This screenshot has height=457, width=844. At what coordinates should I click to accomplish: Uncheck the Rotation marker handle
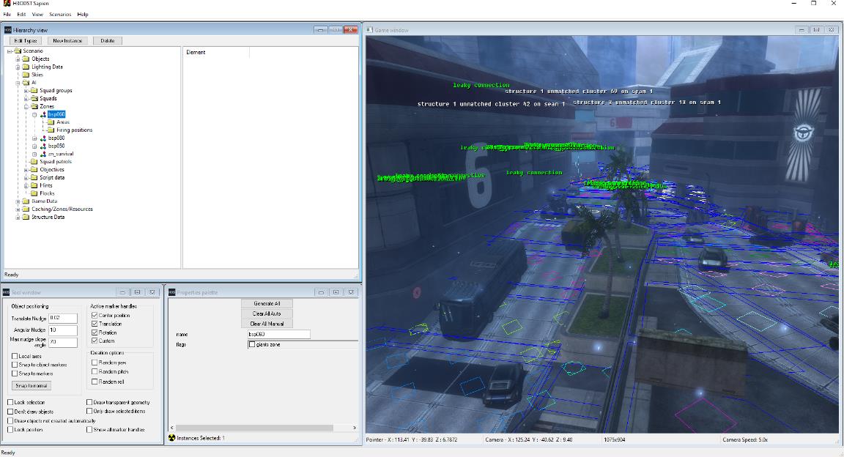[x=95, y=332]
